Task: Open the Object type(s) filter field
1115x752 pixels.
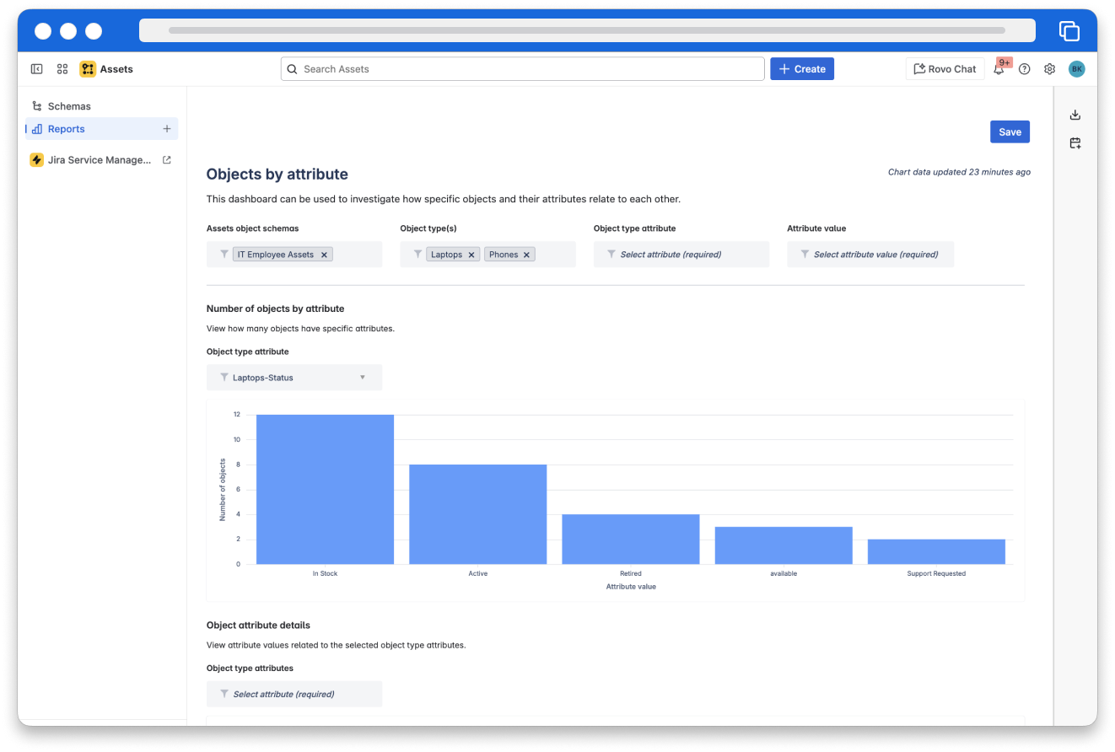Action: point(487,255)
